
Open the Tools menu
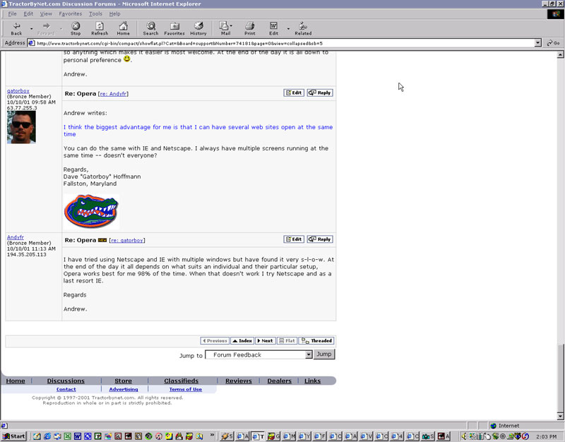(95, 13)
